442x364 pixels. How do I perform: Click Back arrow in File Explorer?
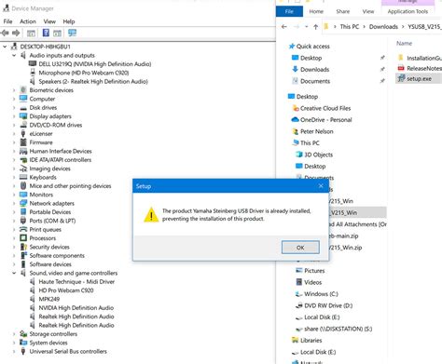coord(283,27)
